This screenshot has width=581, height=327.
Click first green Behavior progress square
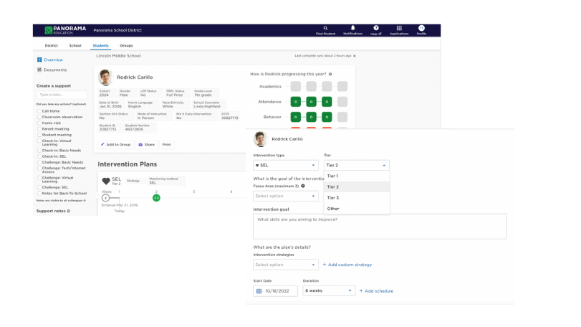(296, 117)
